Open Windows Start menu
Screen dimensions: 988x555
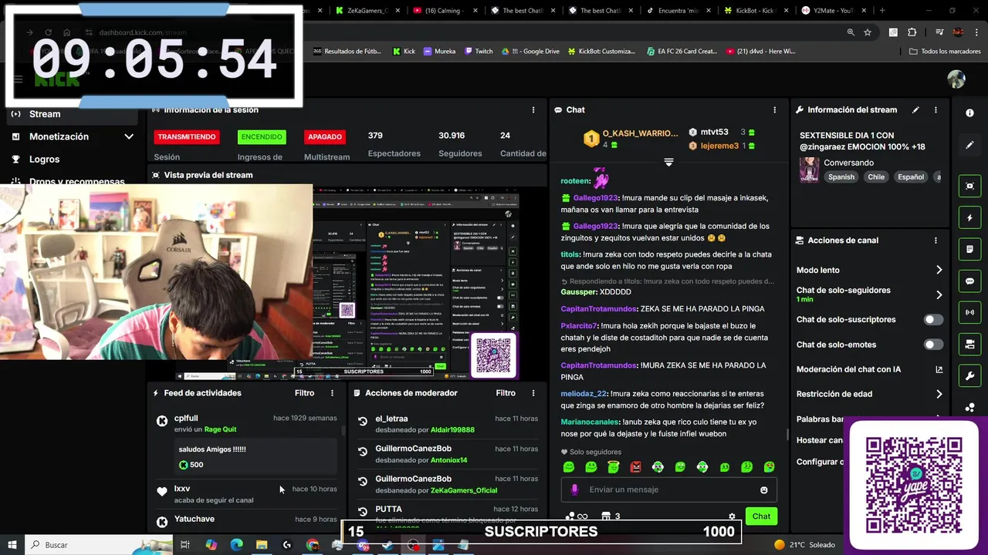click(12, 545)
